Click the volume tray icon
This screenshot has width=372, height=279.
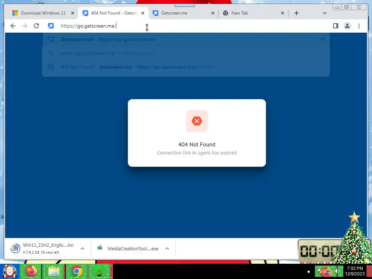pyautogui.click(x=337, y=271)
